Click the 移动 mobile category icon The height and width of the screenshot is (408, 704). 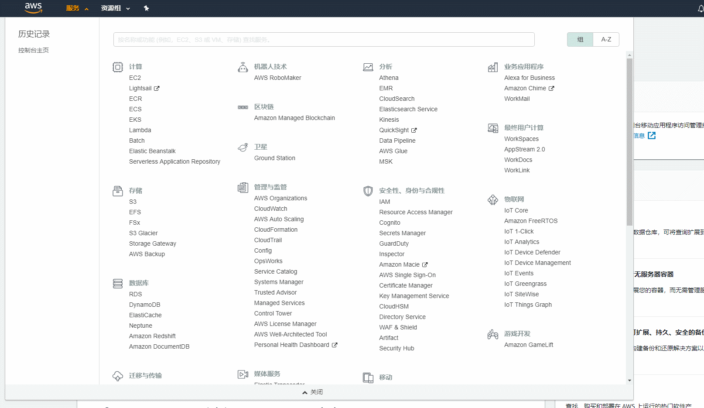[368, 378]
